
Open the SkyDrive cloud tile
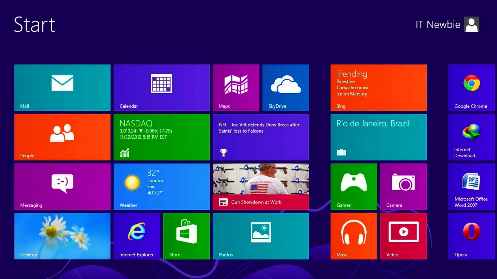(x=286, y=88)
